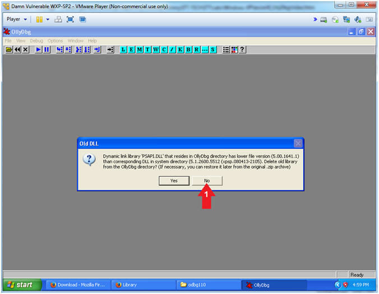Screen dimensions: 379x294
Task: Click the VMware suspend pause icon
Action: (39, 20)
